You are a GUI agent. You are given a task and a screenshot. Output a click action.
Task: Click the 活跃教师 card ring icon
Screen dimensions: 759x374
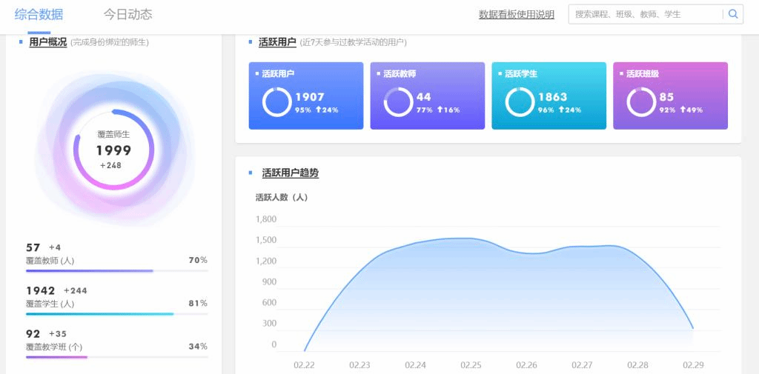pyautogui.click(x=398, y=102)
